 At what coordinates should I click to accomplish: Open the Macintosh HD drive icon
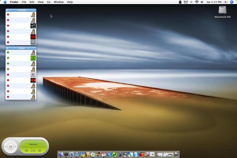pyautogui.click(x=223, y=10)
